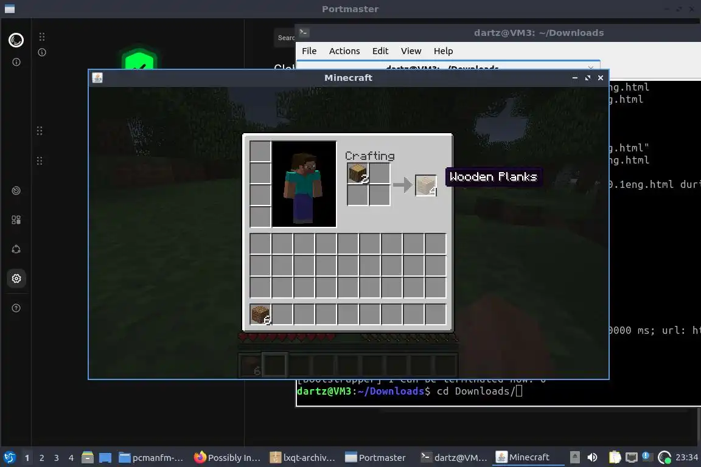Open the File menu in the terminal window
The width and height of the screenshot is (701, 467).
309,51
